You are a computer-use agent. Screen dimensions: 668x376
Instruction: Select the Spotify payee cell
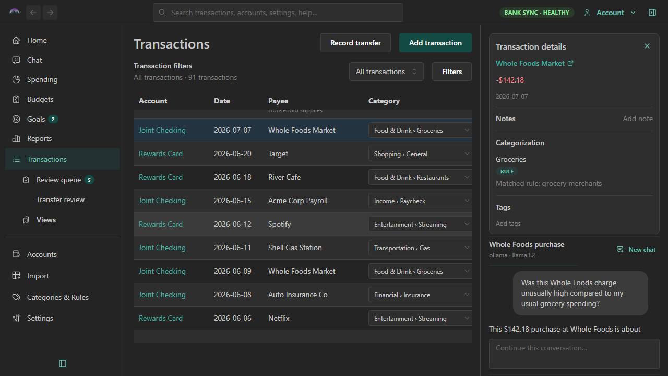pos(280,224)
